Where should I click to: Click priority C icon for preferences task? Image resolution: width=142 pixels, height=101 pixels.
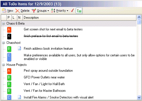point(9,57)
